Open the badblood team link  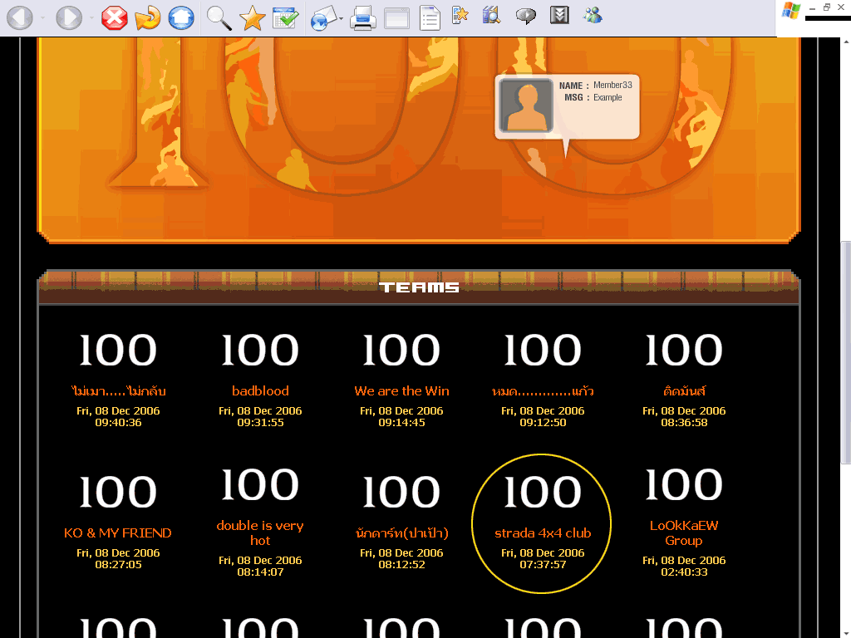point(260,390)
